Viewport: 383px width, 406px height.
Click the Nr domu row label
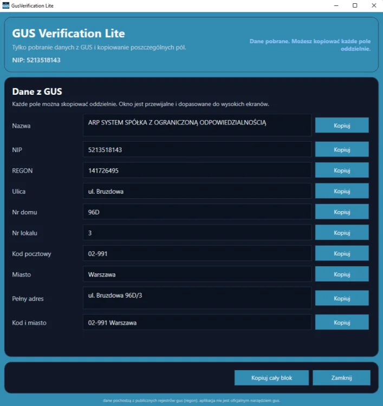(24, 212)
